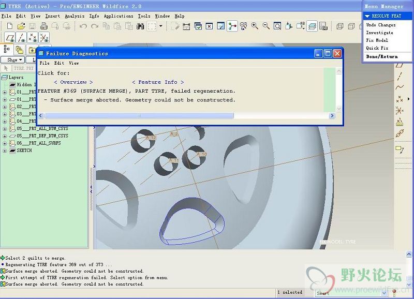The image size is (414, 299).
Task: Toggle datum planes display
Action: [10, 37]
